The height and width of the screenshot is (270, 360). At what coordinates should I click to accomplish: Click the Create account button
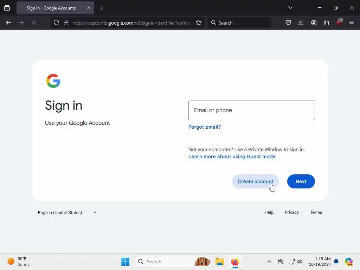pos(255,181)
